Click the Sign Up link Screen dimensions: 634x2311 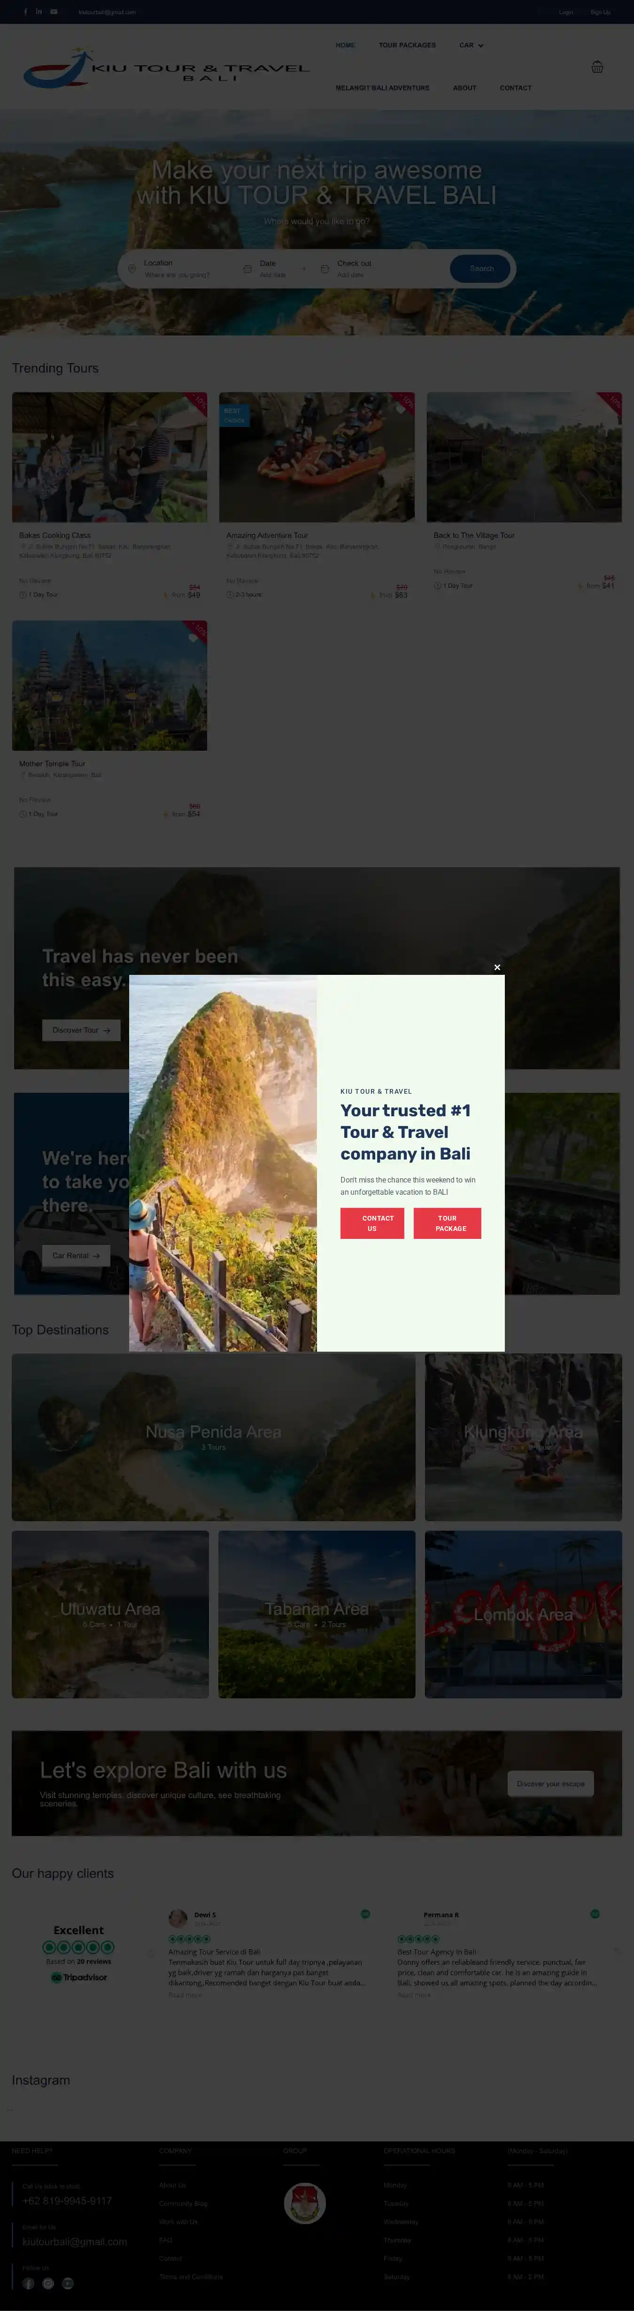pos(600,13)
